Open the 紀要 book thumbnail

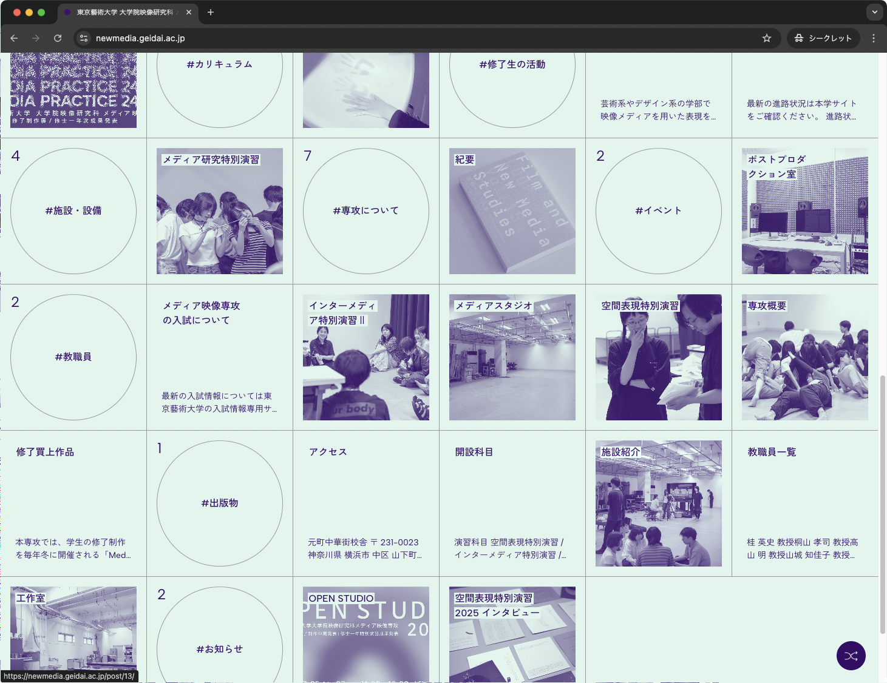(512, 211)
